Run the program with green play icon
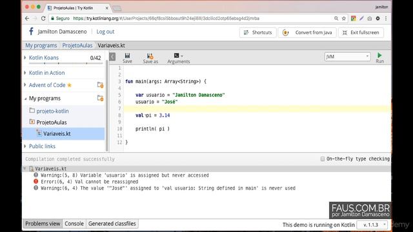The image size is (413, 232). [x=379, y=55]
